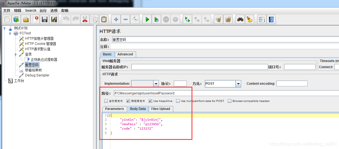
Task: Collapse the 测试计划 tree node handle
Action: coord(5,28)
